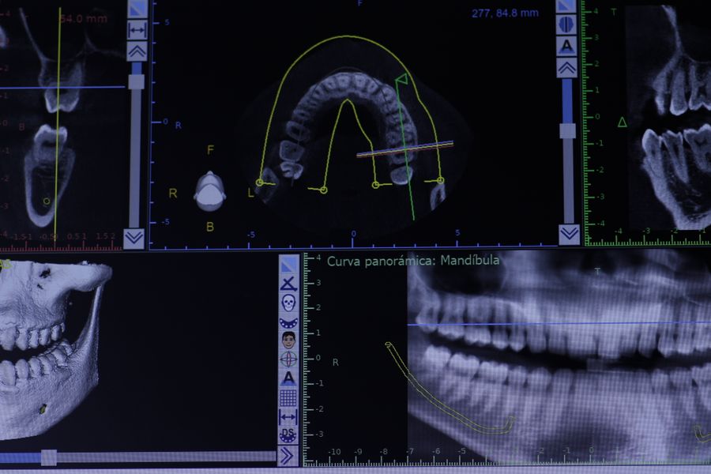Click the red-and-green orientation globe icon
Screen dimensions: 711x474
(x=288, y=359)
